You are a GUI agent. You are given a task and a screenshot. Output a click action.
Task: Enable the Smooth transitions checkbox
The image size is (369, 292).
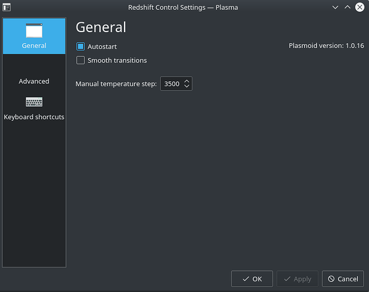coord(81,60)
